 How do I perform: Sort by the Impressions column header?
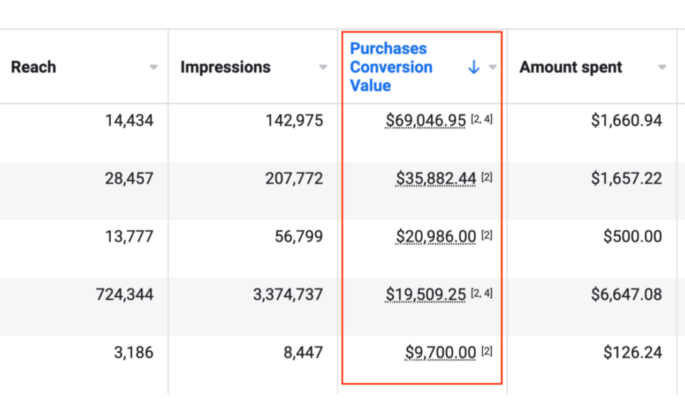point(225,67)
